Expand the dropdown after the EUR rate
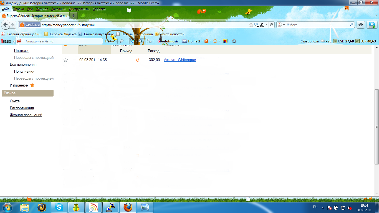379x213 pixels. click(377, 41)
